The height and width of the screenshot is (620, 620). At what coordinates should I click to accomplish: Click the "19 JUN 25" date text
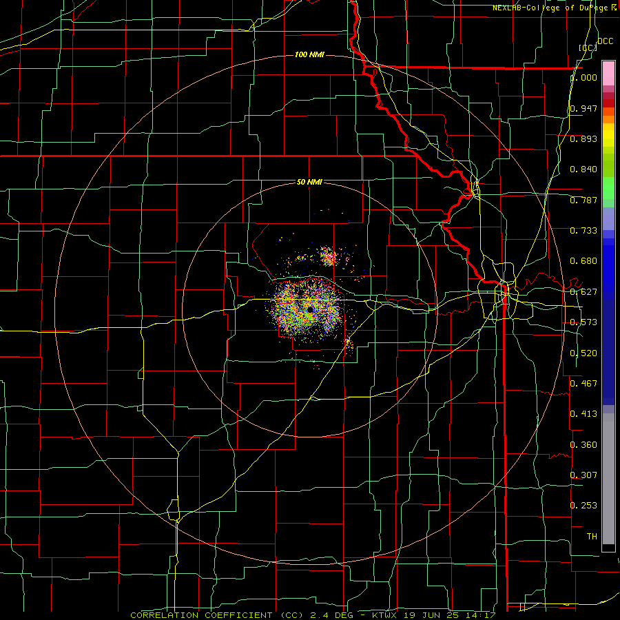(x=432, y=615)
